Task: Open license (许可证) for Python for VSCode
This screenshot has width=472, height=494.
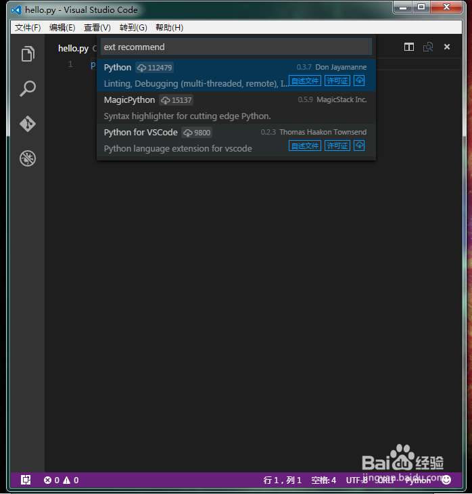Action: tap(337, 145)
